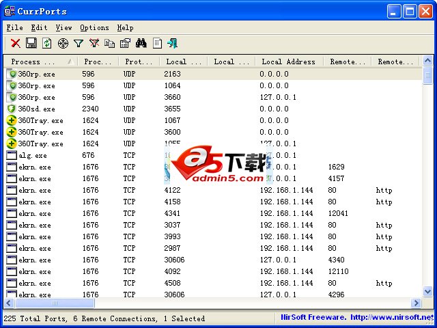Image resolution: width=437 pixels, height=328 pixels.
Task: Open the Options menu
Action: [94, 27]
